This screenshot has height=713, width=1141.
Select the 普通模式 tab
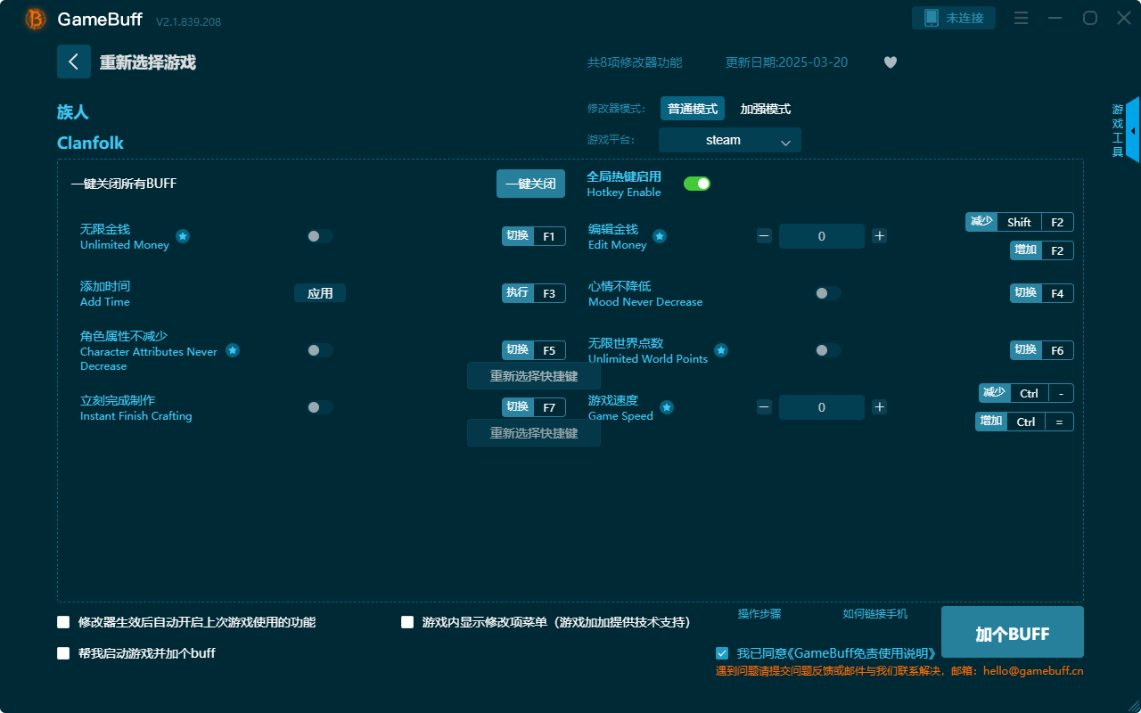click(x=693, y=108)
